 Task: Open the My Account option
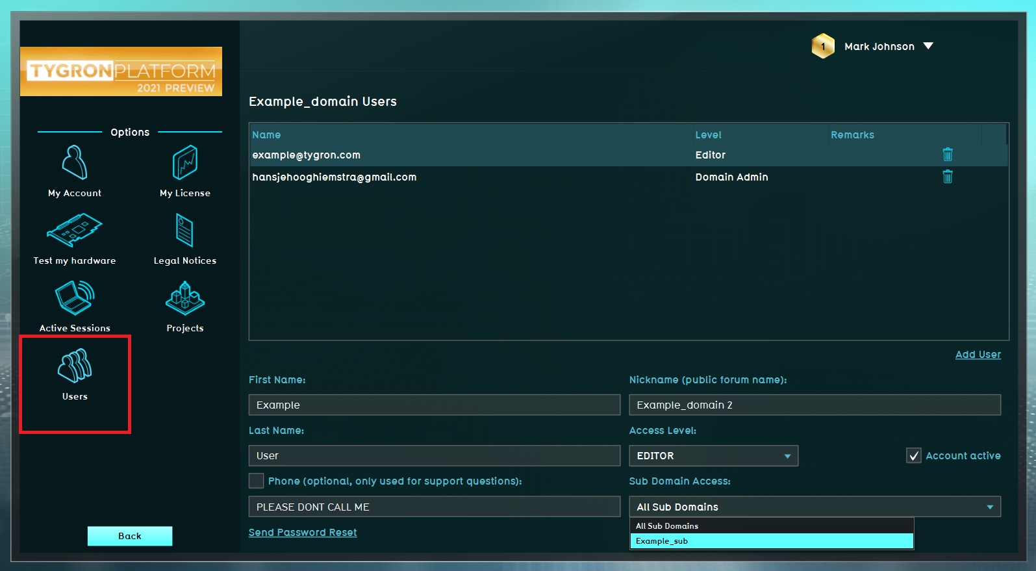tap(75, 163)
